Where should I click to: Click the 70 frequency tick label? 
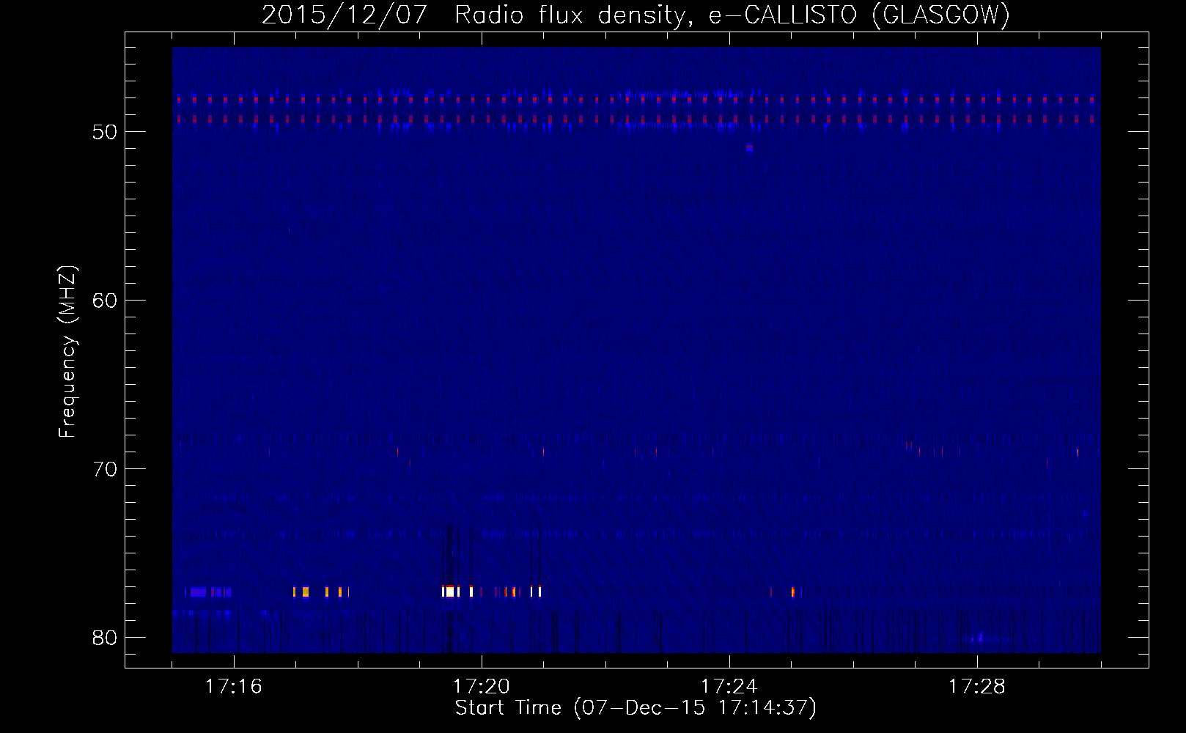(x=105, y=469)
